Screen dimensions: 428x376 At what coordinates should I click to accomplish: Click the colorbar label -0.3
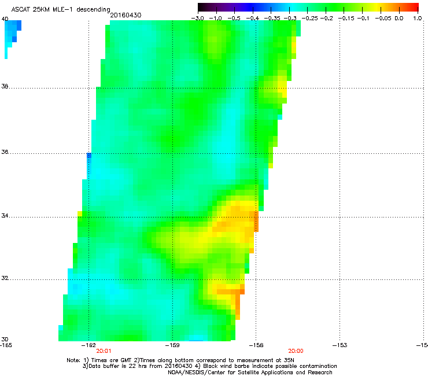(x=290, y=18)
